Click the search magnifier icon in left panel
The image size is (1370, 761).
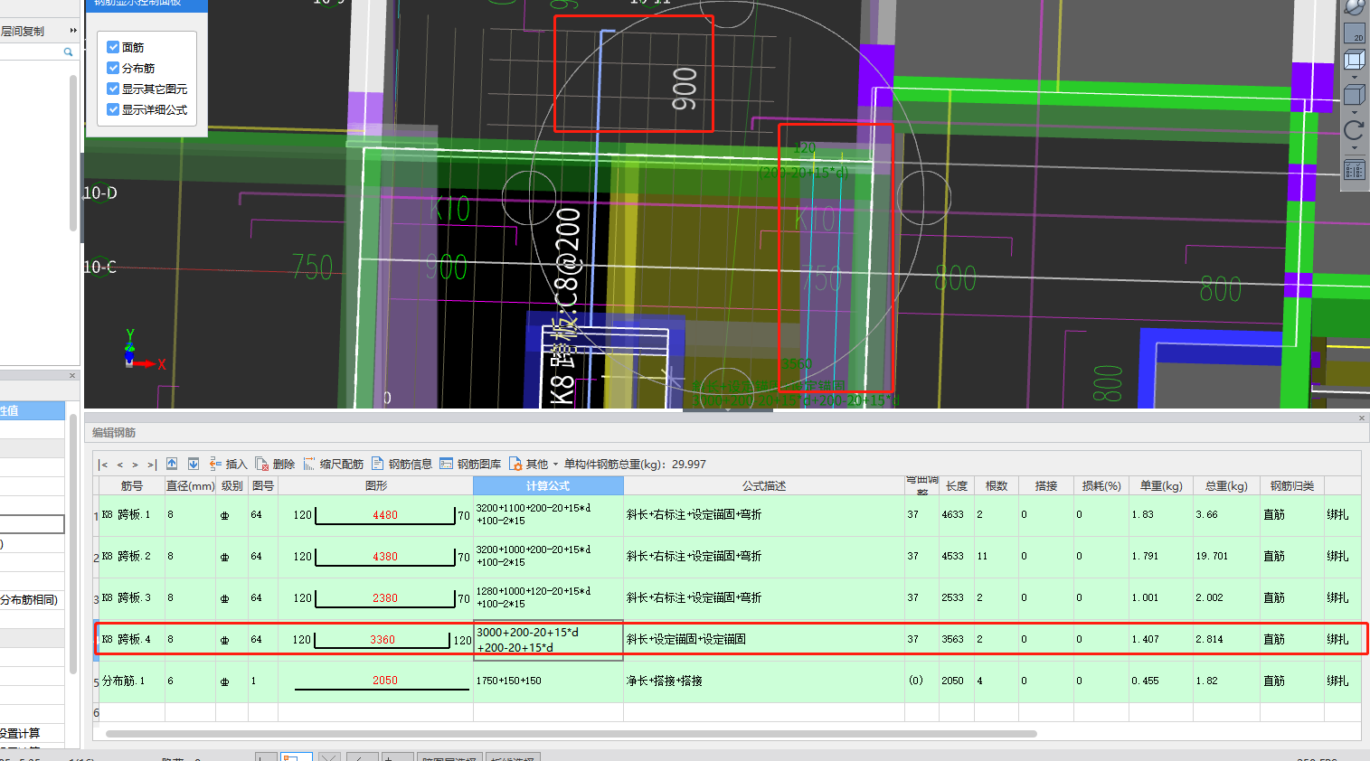tap(68, 52)
